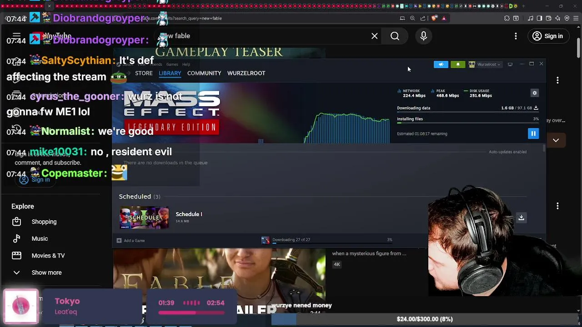Open Steam downloads settings gear
This screenshot has height=327, width=582.
click(x=535, y=93)
